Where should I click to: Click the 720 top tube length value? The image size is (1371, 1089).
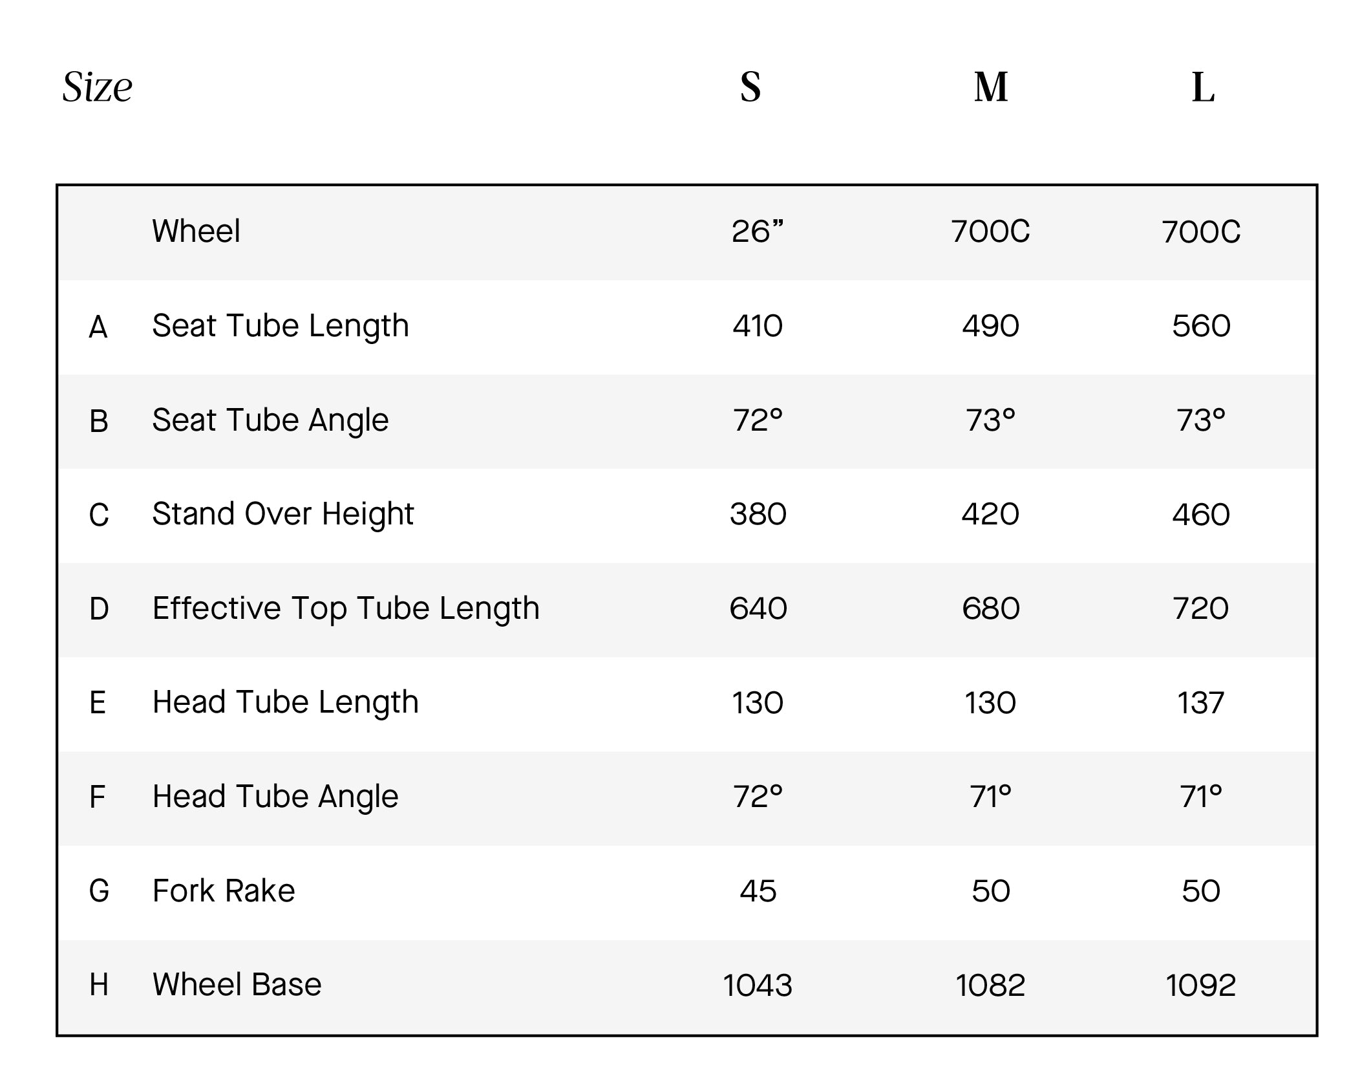click(x=1201, y=609)
